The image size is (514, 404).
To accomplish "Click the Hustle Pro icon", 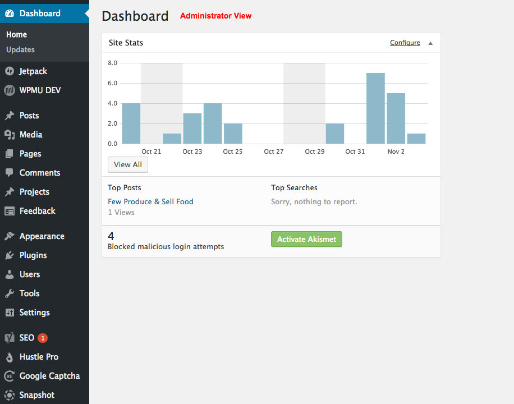I will point(10,357).
